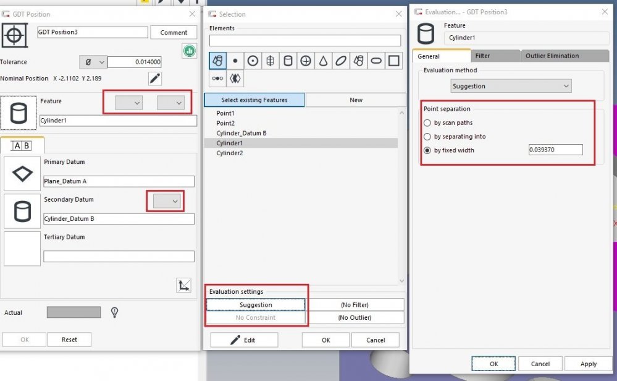Select the three-dots symmetry point icon
Viewport: 617px width, 381px height.
tap(217, 79)
